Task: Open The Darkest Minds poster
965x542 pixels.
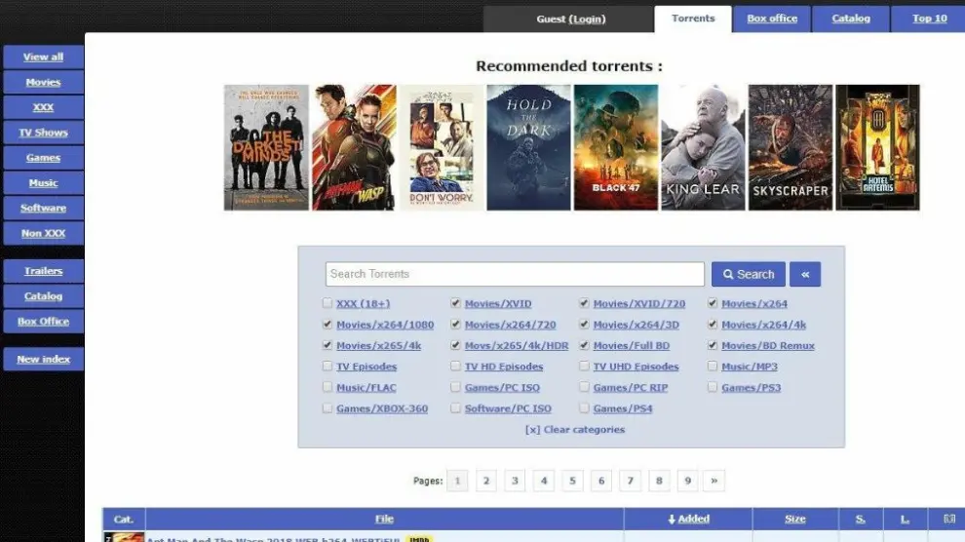Action: [x=266, y=147]
